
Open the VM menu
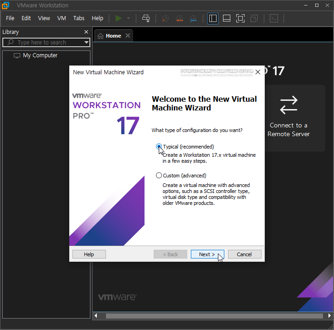coord(61,18)
